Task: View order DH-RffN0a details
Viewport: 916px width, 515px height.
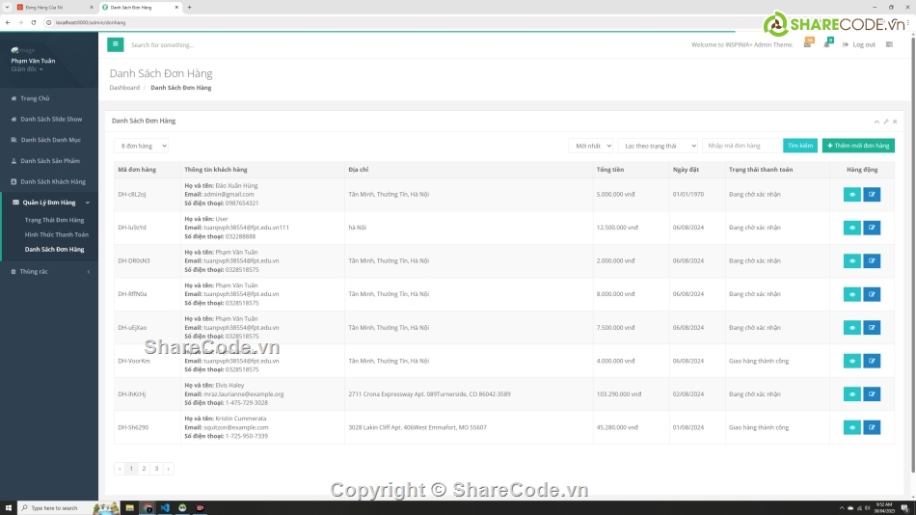Action: [x=851, y=294]
